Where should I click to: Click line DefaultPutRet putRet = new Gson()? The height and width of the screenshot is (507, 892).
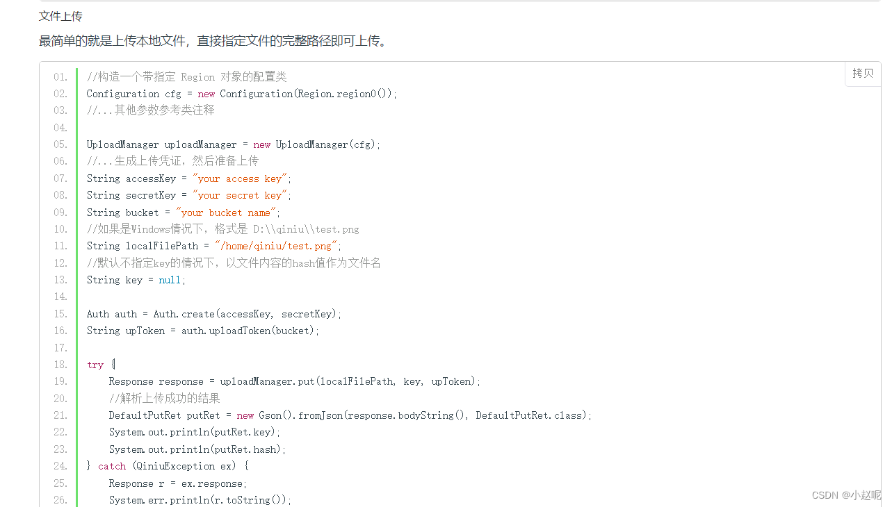[x=350, y=415]
